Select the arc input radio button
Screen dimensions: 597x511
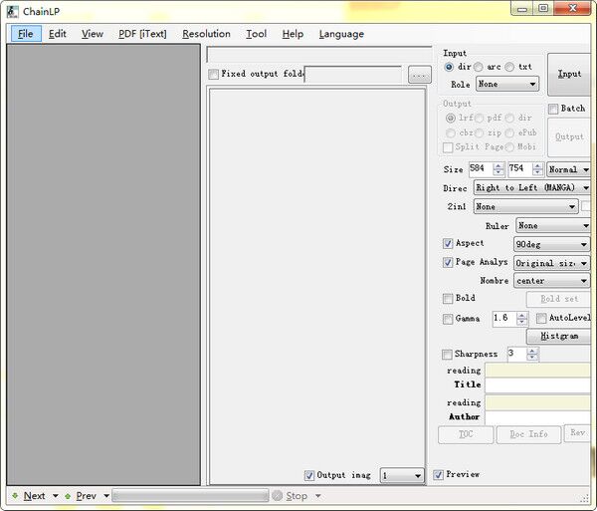click(479, 67)
